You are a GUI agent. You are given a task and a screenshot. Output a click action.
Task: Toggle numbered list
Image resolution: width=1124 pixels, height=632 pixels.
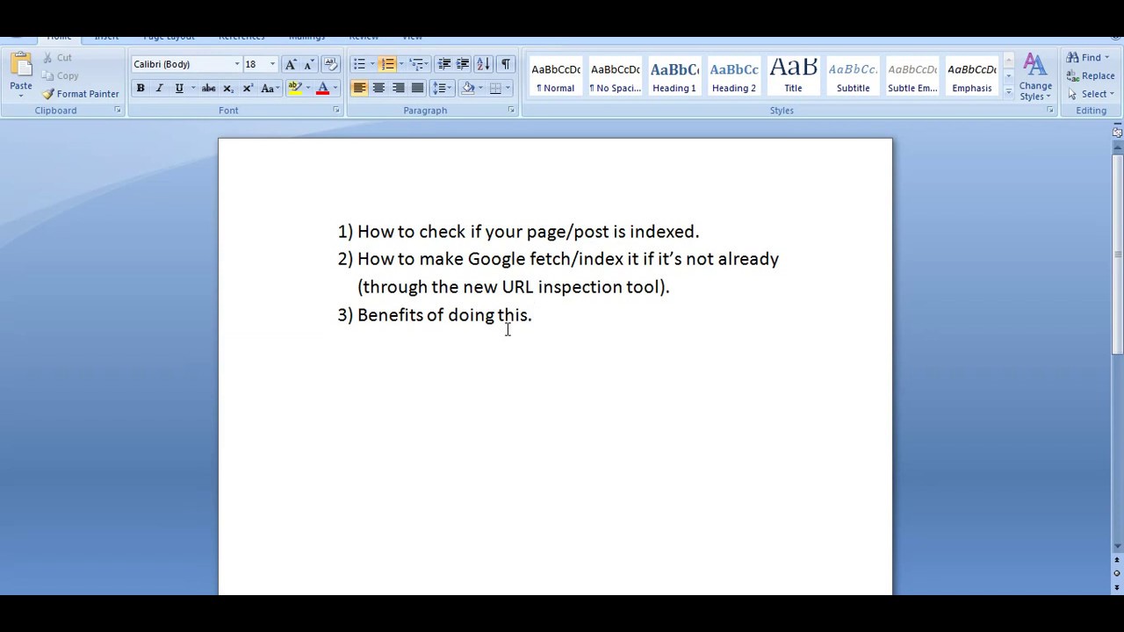click(x=387, y=64)
